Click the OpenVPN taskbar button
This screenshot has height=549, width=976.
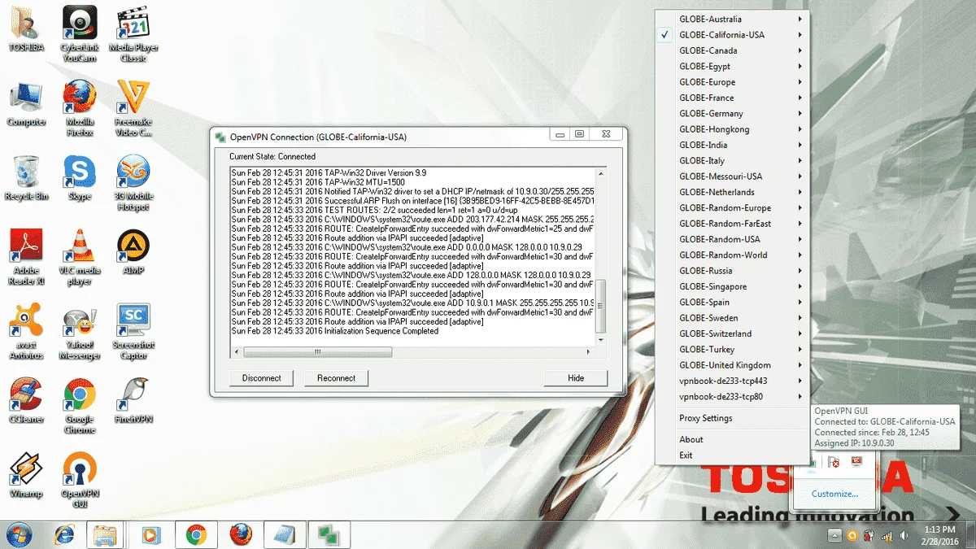[329, 534]
